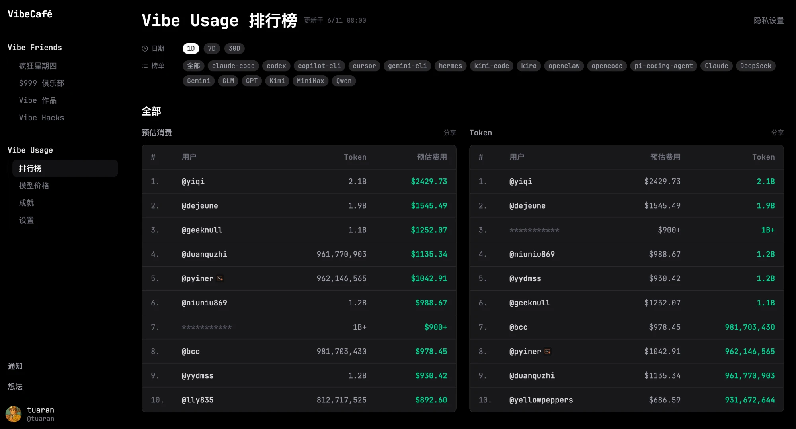Open 通知 in the sidebar
The image size is (796, 429).
15,366
